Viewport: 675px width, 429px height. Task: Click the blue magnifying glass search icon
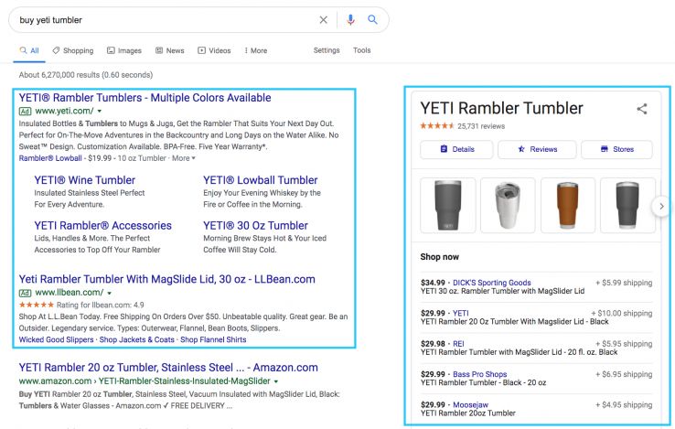tap(372, 20)
